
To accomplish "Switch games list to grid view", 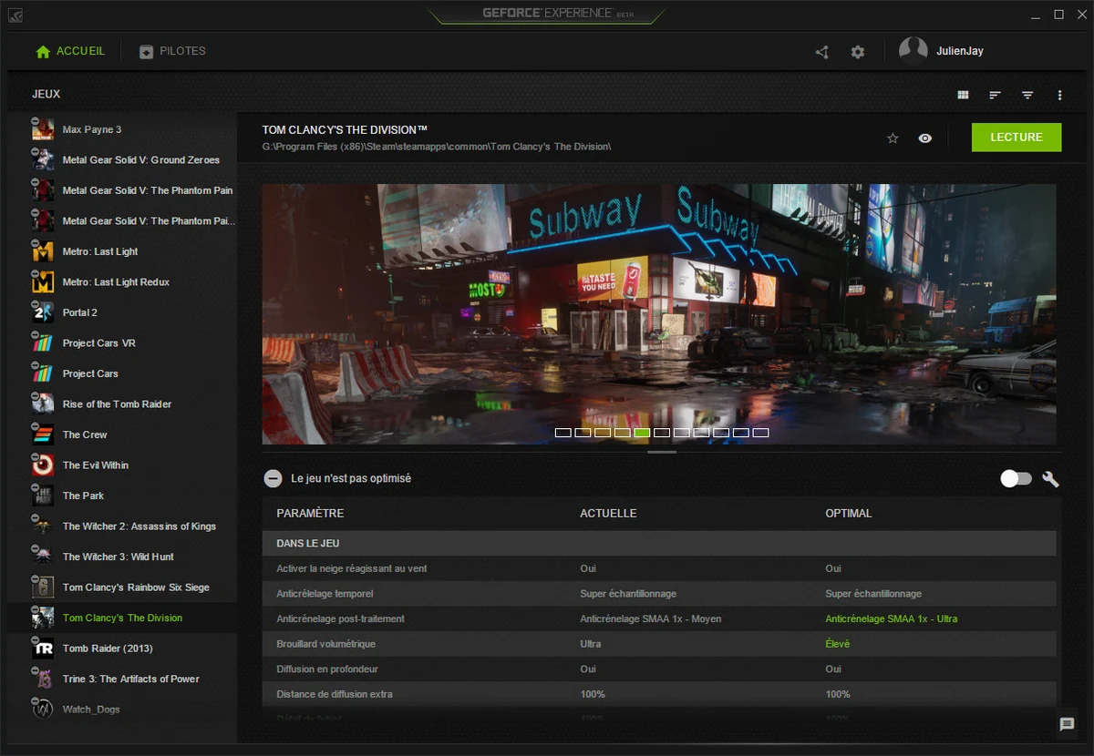I will [963, 95].
